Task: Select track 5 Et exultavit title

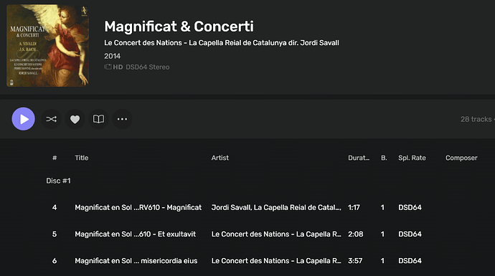Action: point(135,234)
